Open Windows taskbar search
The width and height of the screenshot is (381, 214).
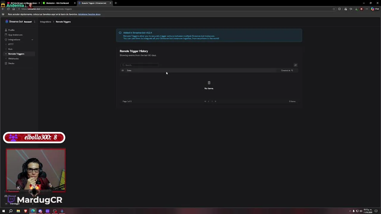[11, 211]
